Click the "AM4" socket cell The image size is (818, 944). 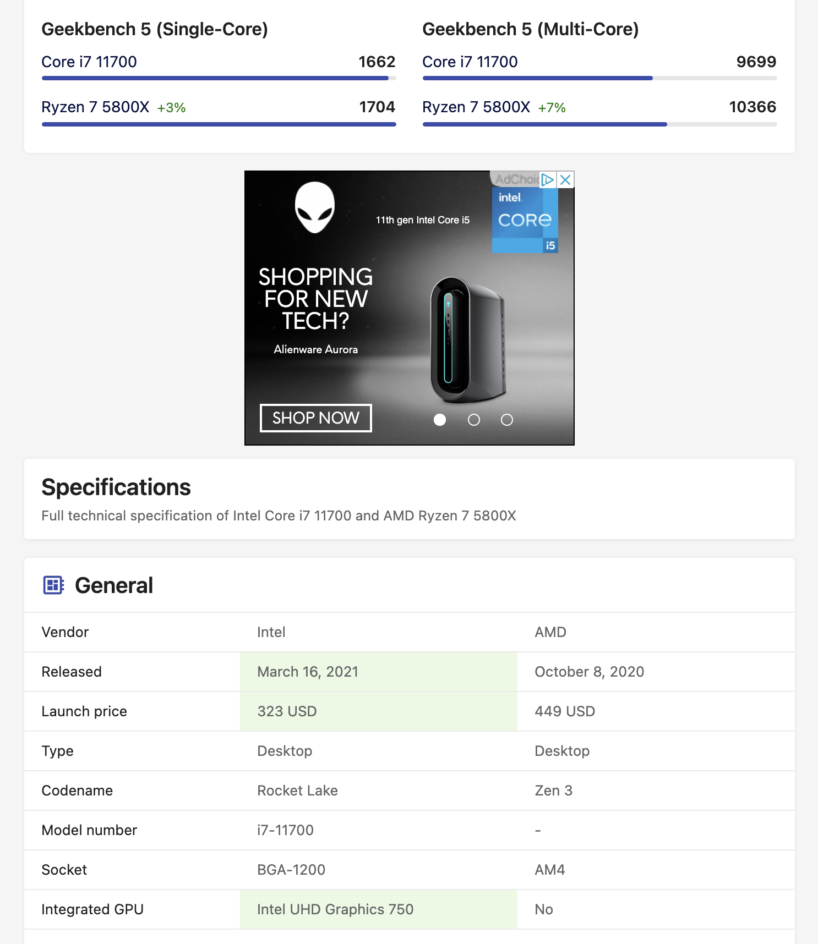(x=656, y=870)
